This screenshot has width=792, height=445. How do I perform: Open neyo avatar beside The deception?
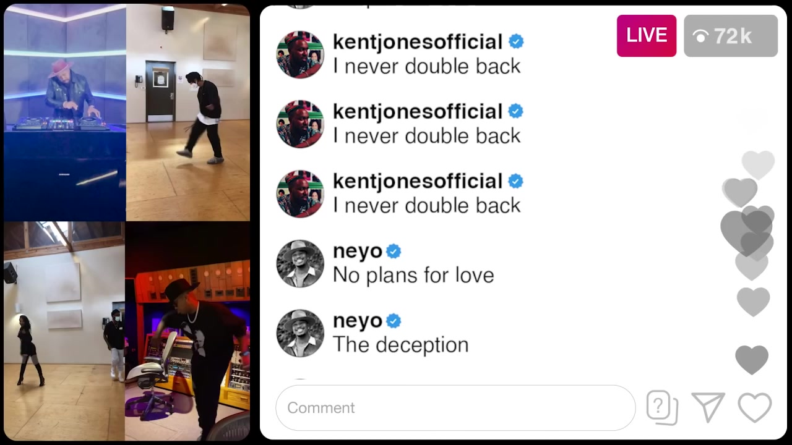coord(300,334)
